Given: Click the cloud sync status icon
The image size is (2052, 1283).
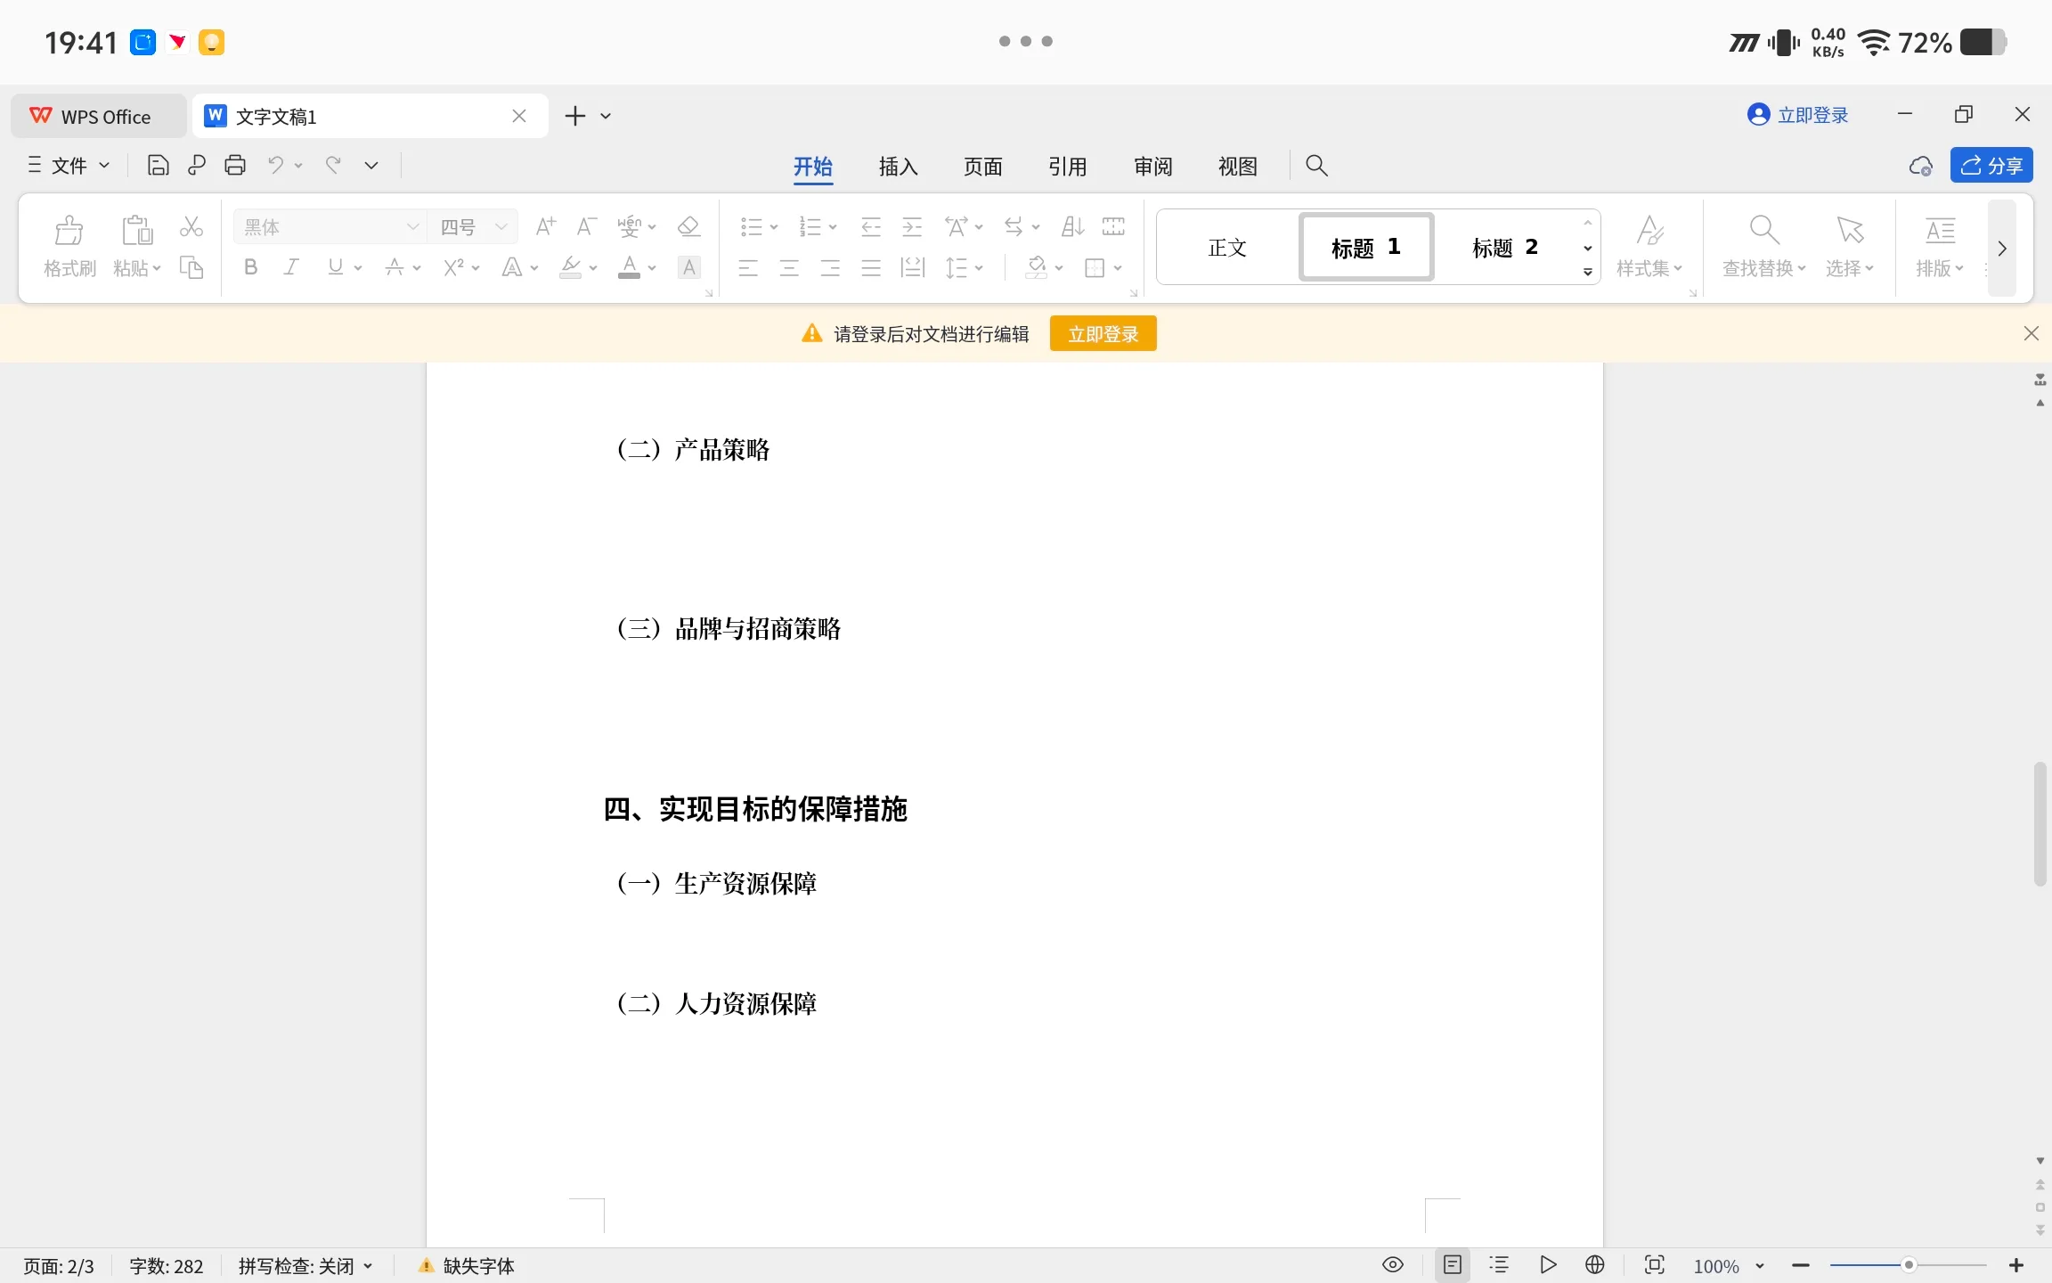Looking at the screenshot, I should coord(1921,167).
